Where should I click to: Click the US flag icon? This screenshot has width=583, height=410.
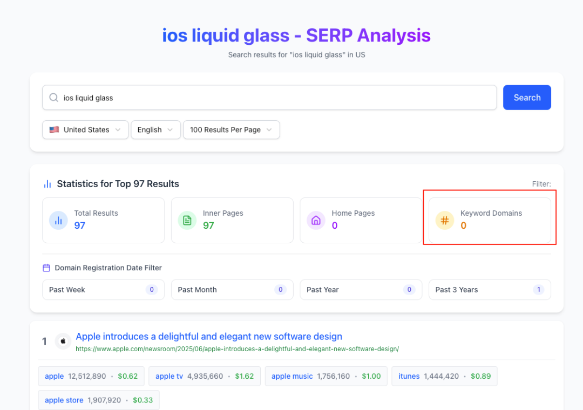point(55,129)
